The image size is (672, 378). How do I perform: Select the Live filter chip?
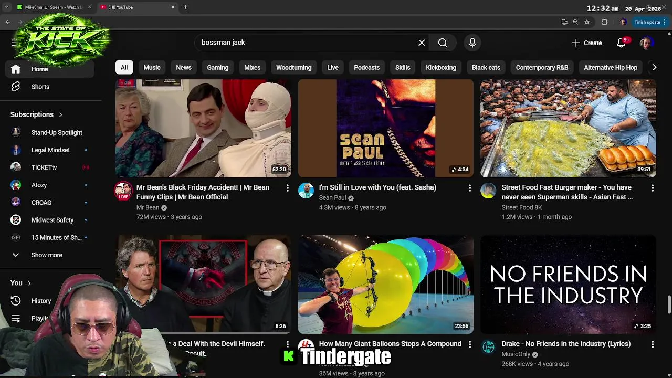(x=333, y=67)
